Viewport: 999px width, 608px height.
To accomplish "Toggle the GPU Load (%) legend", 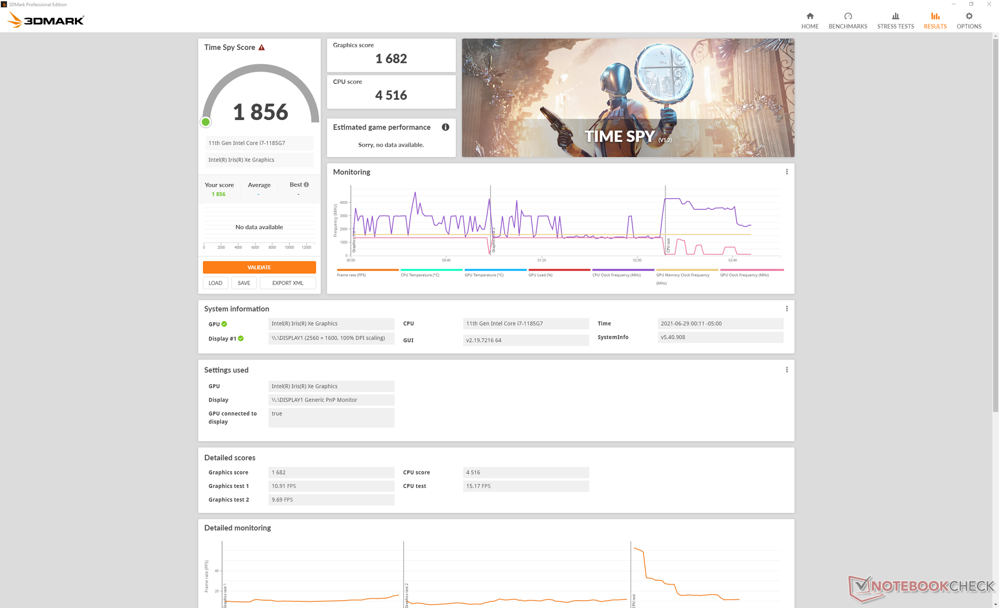I will [559, 273].
